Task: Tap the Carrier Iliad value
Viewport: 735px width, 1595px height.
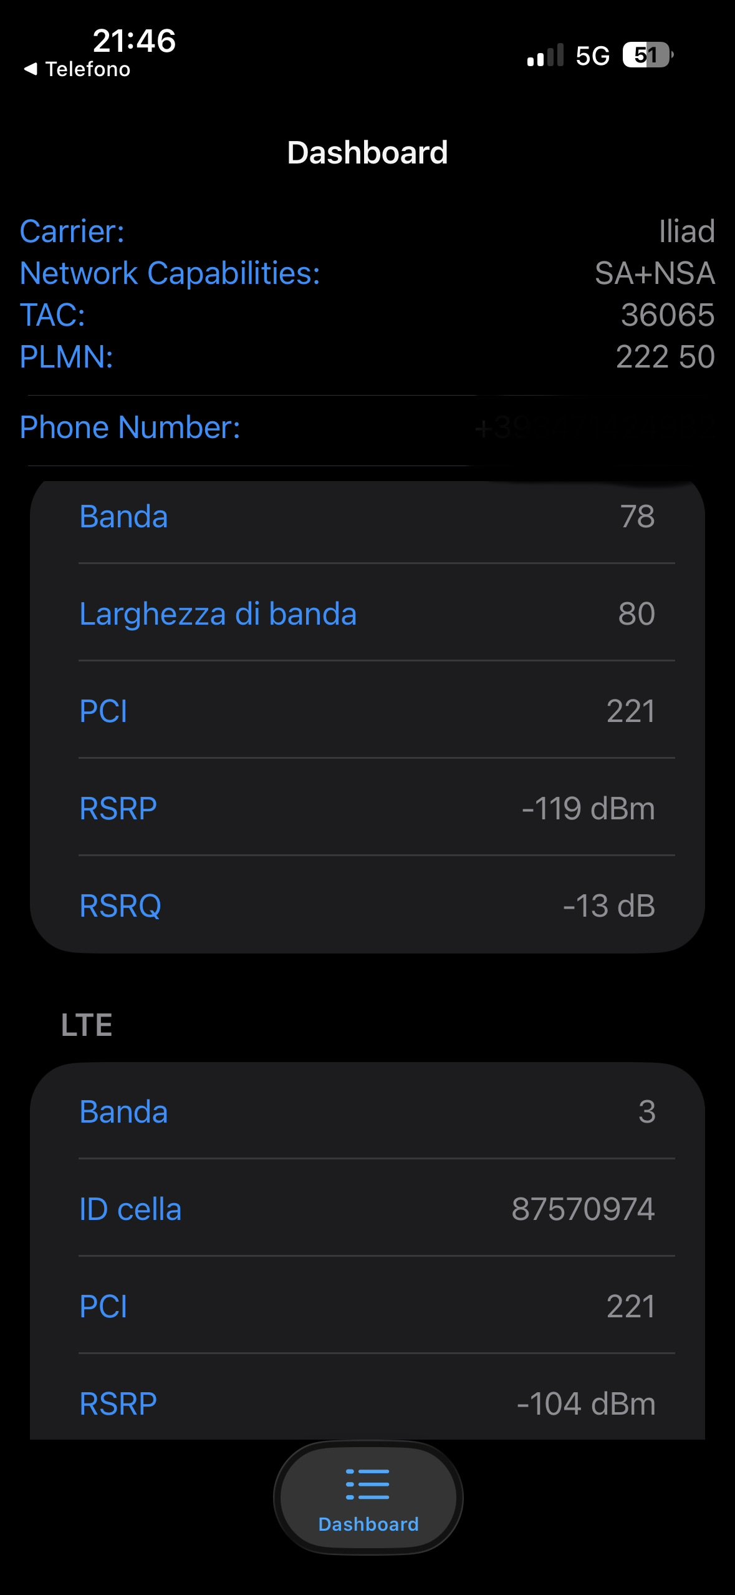Action: tap(686, 232)
